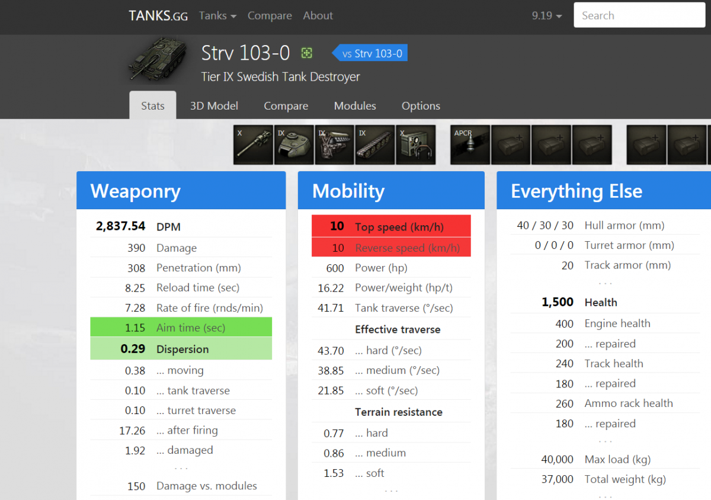Select the tier IX turret module icon
This screenshot has height=500, width=711.
[x=294, y=145]
